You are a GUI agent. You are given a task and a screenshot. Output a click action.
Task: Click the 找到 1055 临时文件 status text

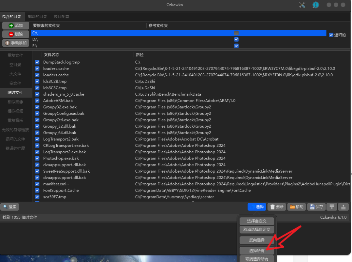pyautogui.click(x=20, y=217)
